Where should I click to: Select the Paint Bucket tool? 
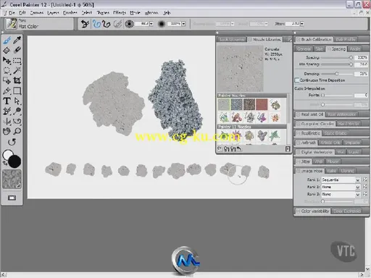pyautogui.click(x=7, y=50)
